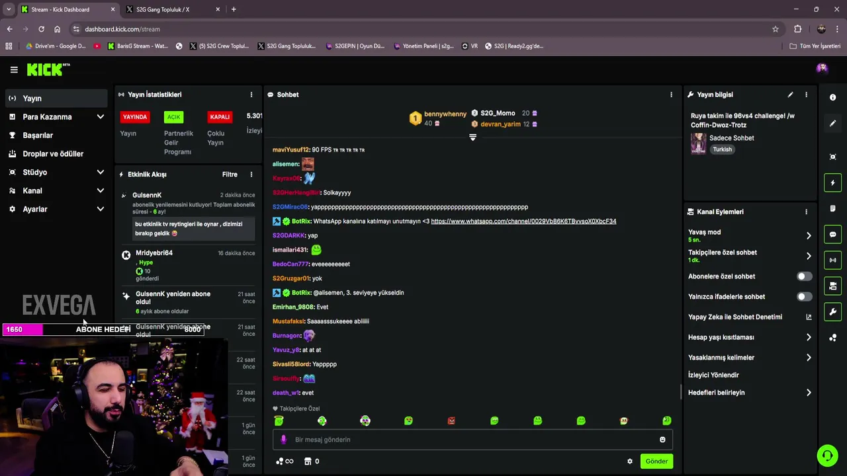This screenshot has height=476, width=847.
Task: Open Yasaklanmış kelimeler arrow
Action: point(809,358)
